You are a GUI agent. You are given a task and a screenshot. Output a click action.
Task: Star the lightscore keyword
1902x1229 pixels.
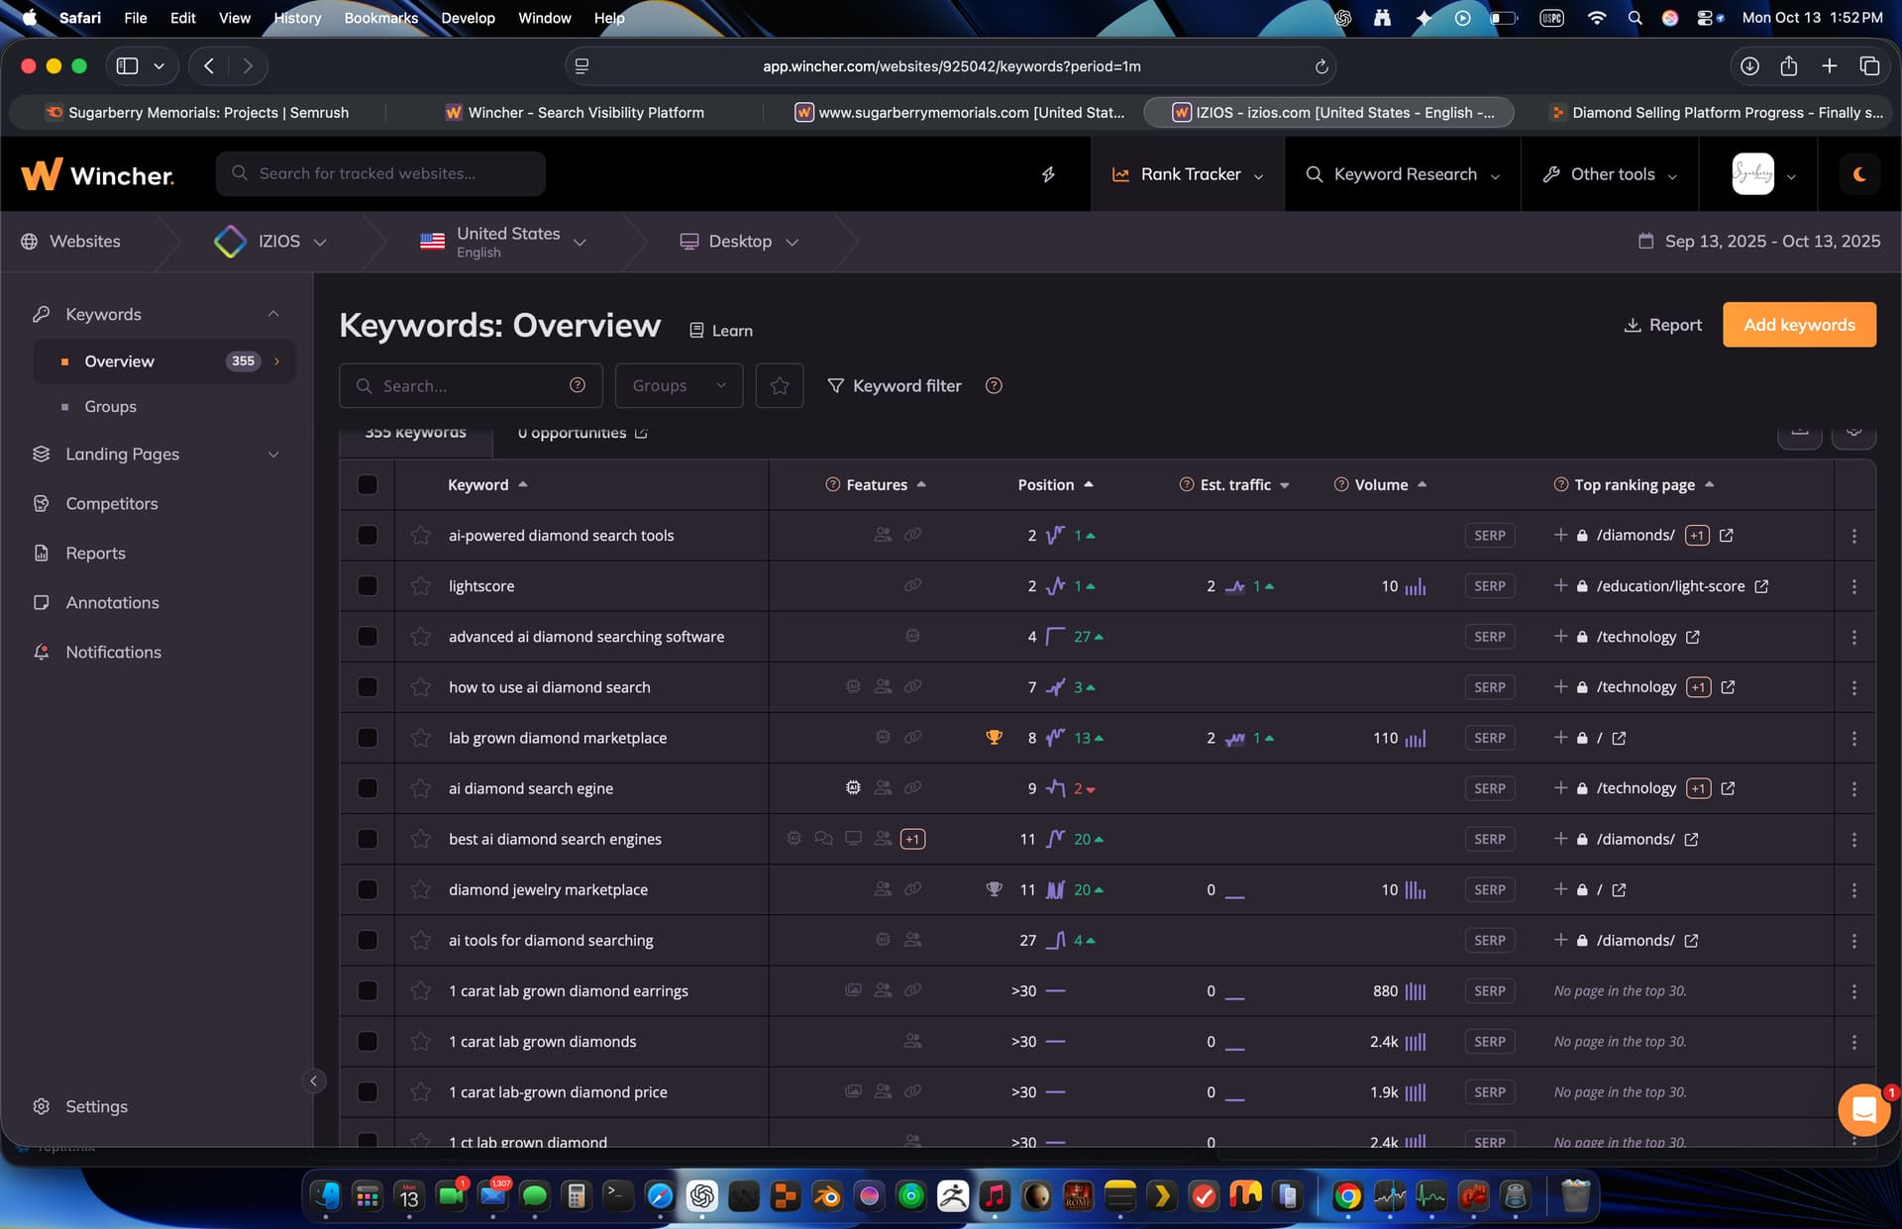coord(421,586)
